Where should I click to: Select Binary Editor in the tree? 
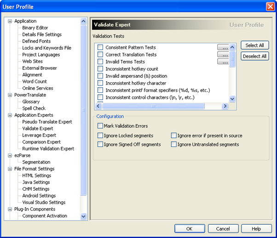[35, 28]
